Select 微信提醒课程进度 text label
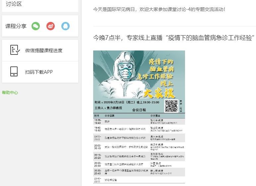Viewport: 256px width, 186px height. click(x=44, y=50)
